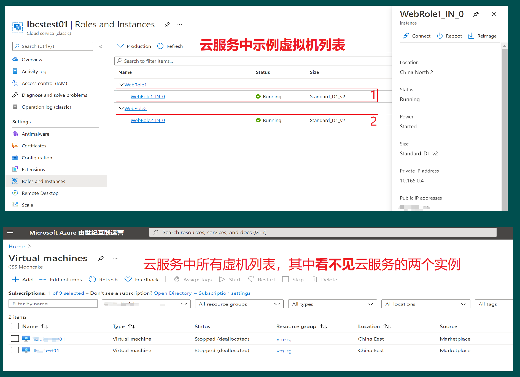This screenshot has height=377, width=520.
Task: Click the Reimage download icon
Action: (x=471, y=36)
